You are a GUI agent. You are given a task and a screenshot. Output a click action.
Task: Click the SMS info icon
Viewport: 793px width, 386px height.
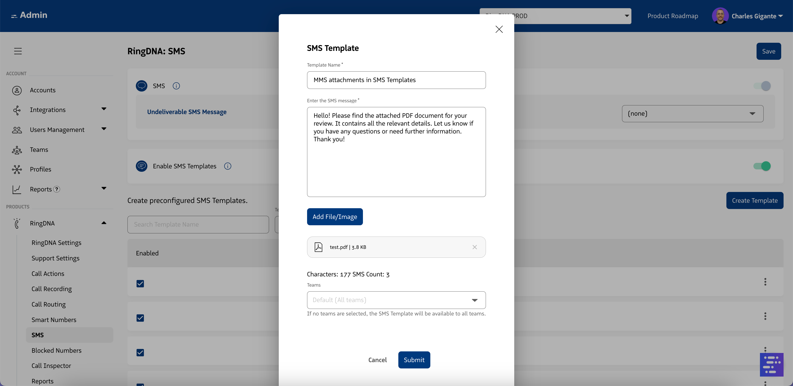(x=176, y=86)
